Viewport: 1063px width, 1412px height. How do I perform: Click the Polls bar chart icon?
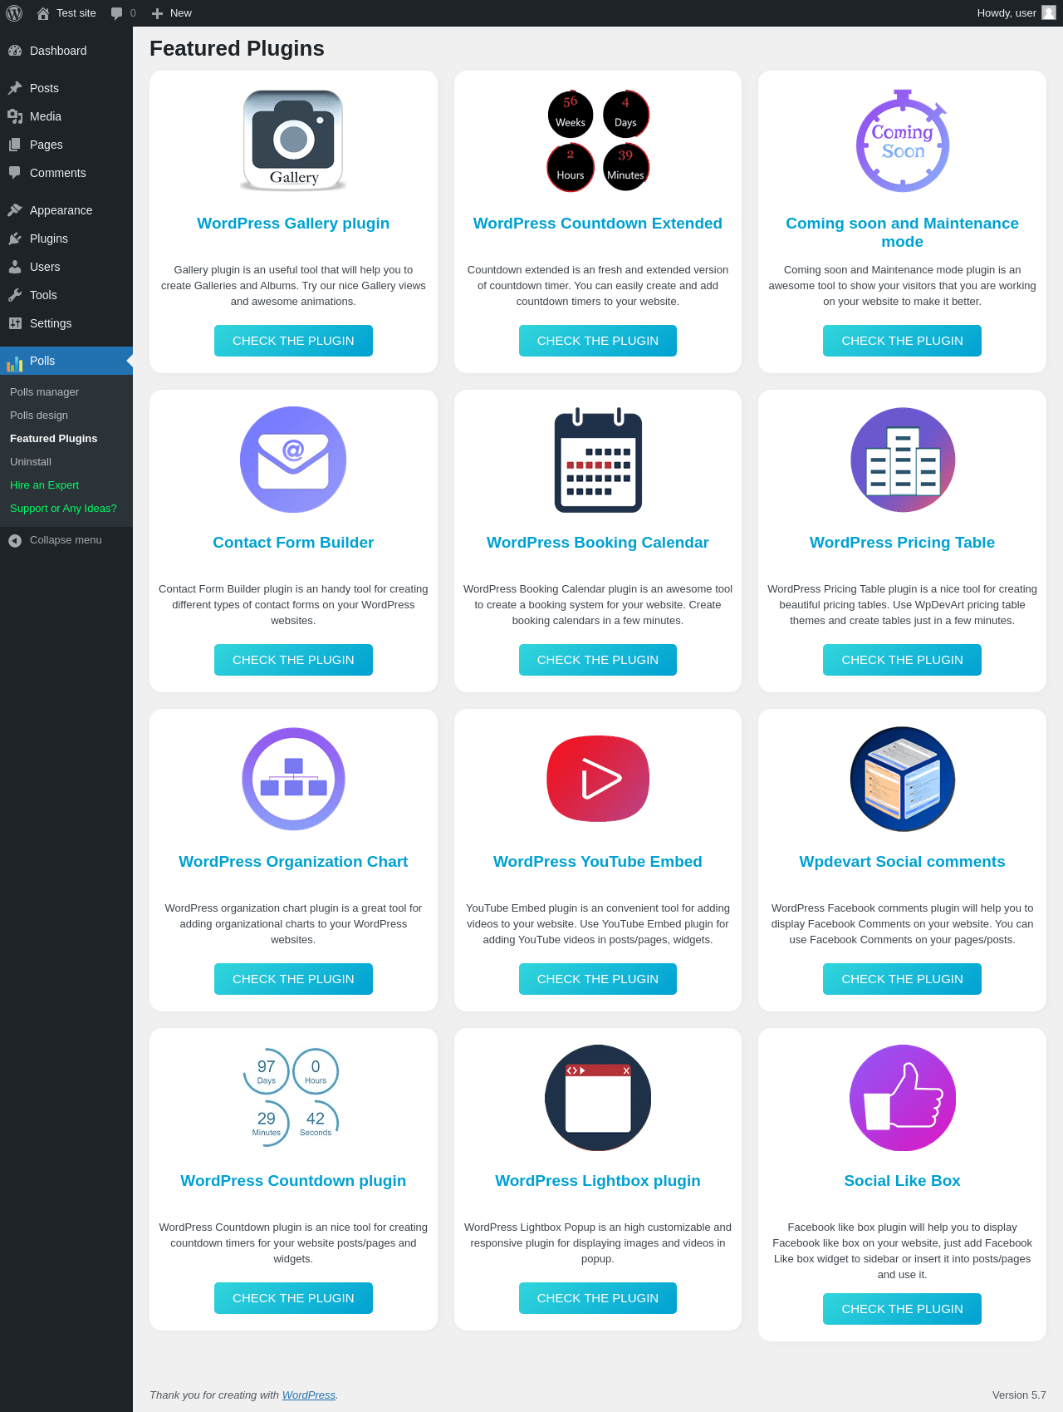pos(15,362)
